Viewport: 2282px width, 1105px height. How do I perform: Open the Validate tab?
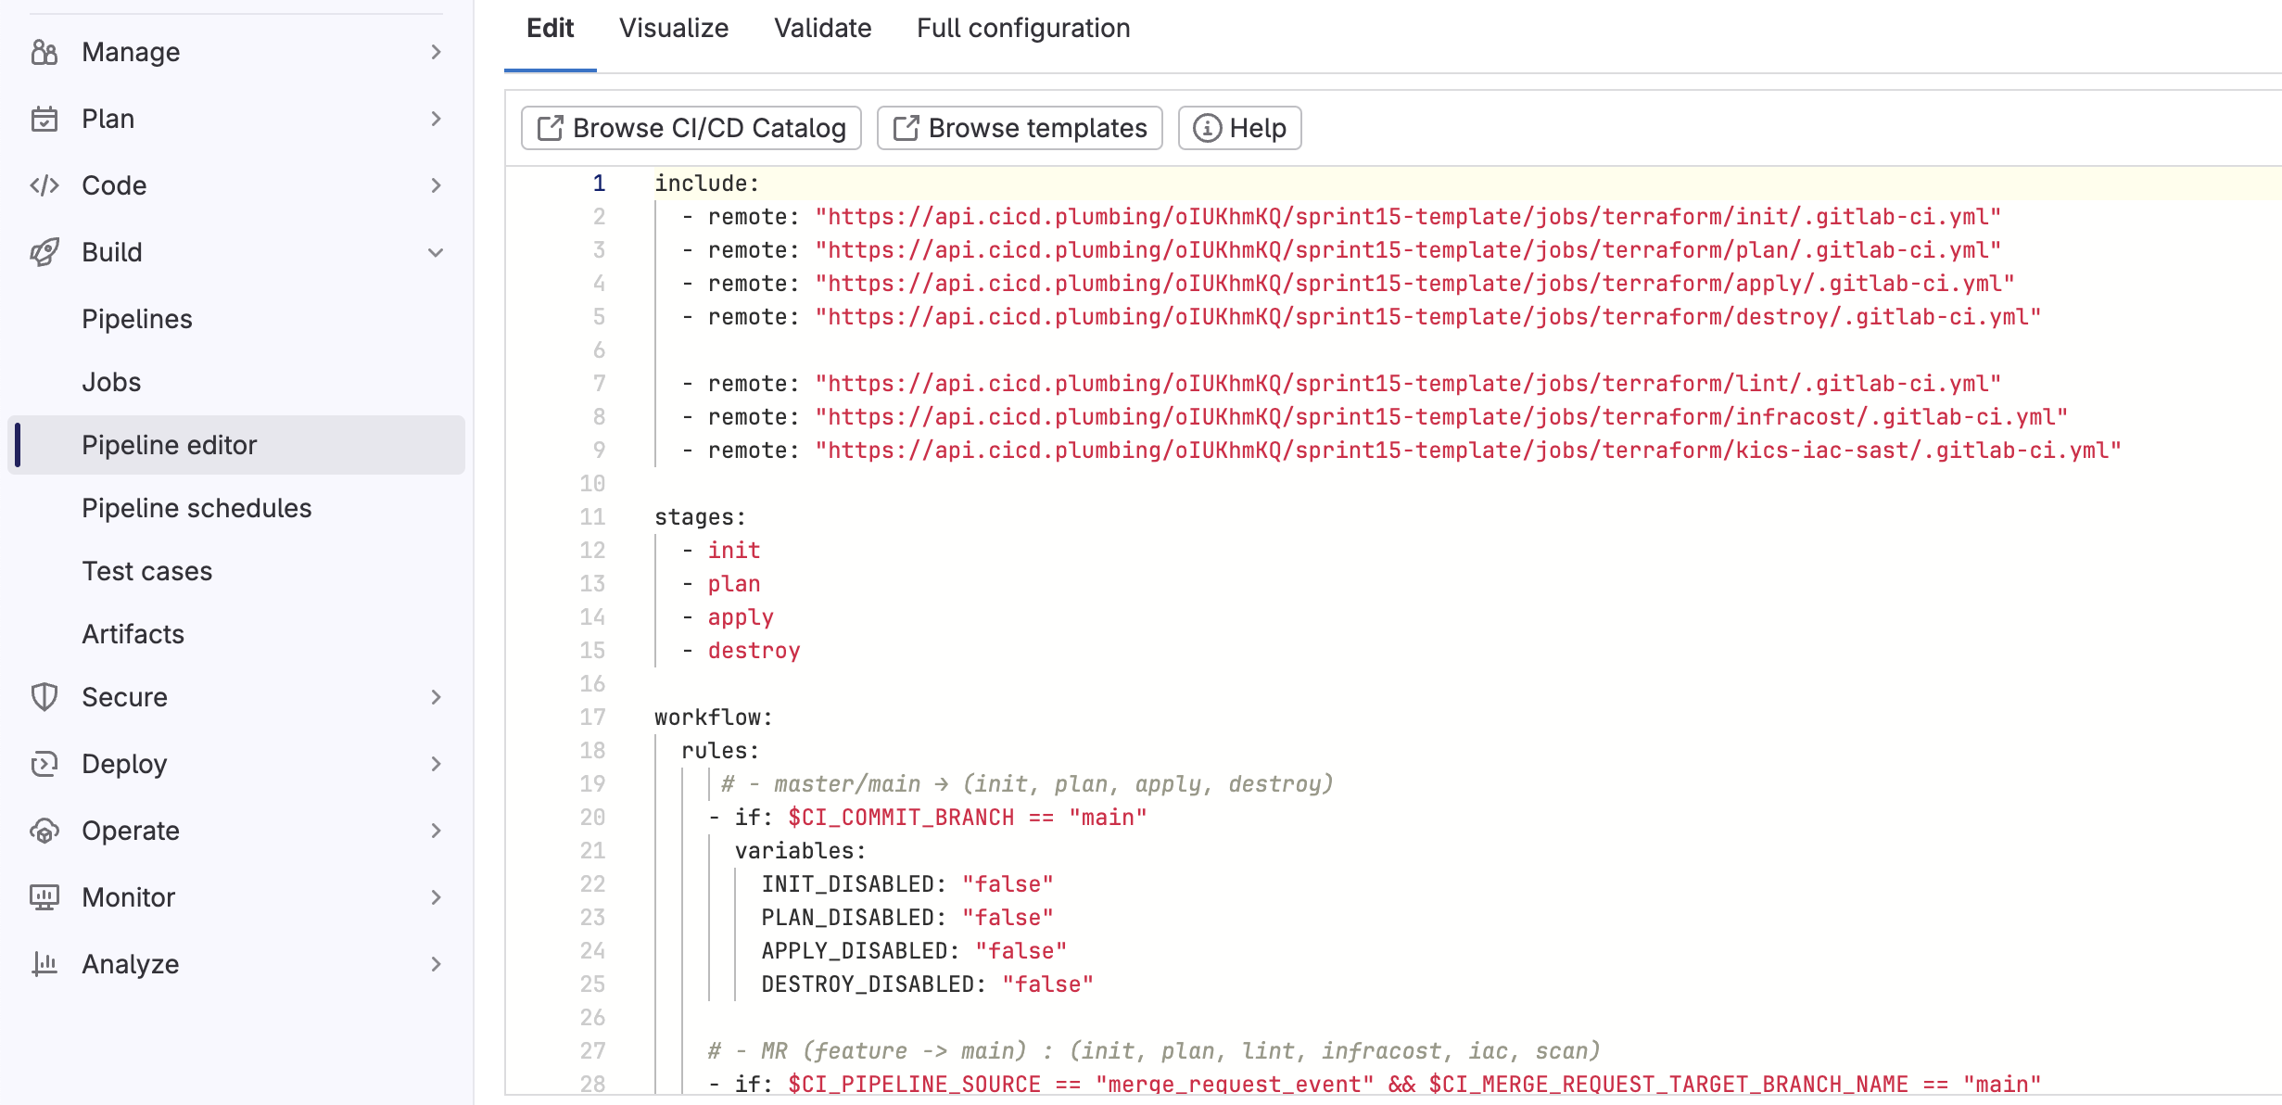(822, 28)
